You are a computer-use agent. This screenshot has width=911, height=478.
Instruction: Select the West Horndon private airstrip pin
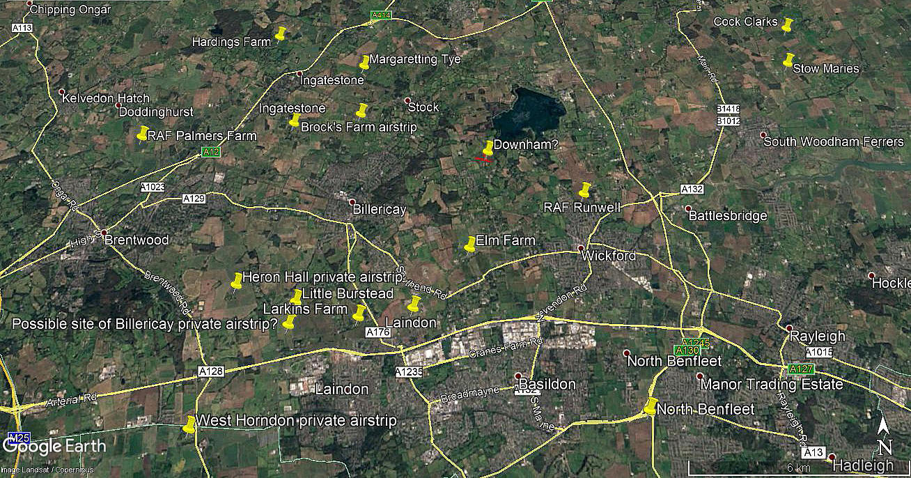(189, 424)
